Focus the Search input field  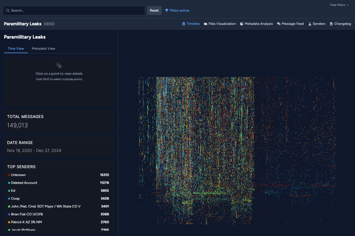tap(74, 10)
